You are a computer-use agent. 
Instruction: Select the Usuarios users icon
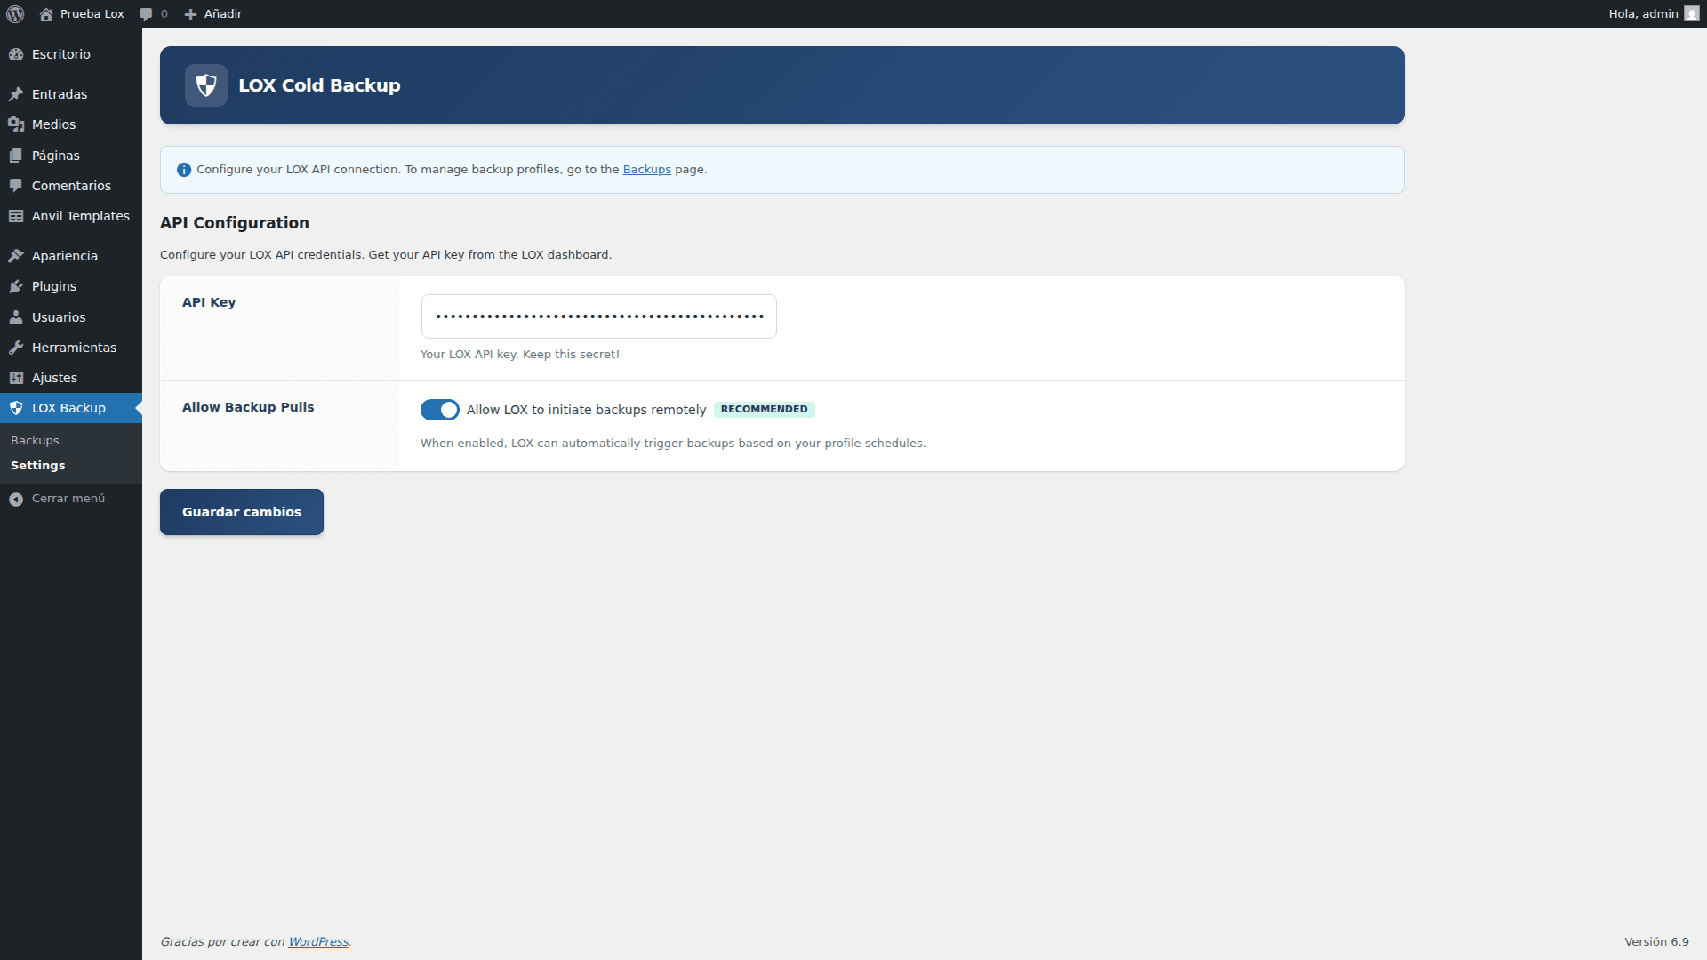coord(17,317)
